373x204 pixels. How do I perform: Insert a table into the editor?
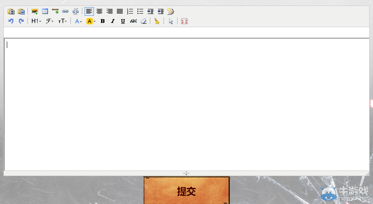[x=45, y=11]
